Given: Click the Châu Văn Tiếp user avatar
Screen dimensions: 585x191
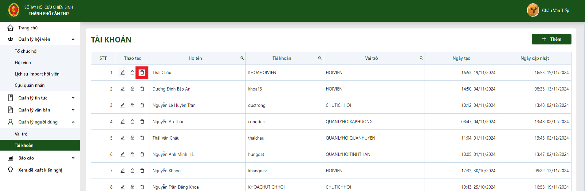Looking at the screenshot, I should pyautogui.click(x=533, y=10).
